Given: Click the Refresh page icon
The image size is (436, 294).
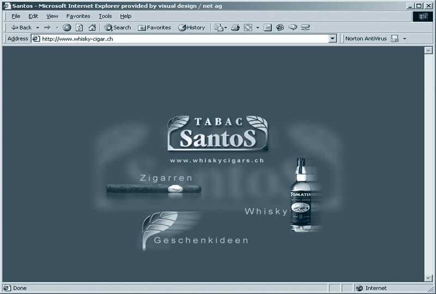Looking at the screenshot, I should (x=80, y=27).
